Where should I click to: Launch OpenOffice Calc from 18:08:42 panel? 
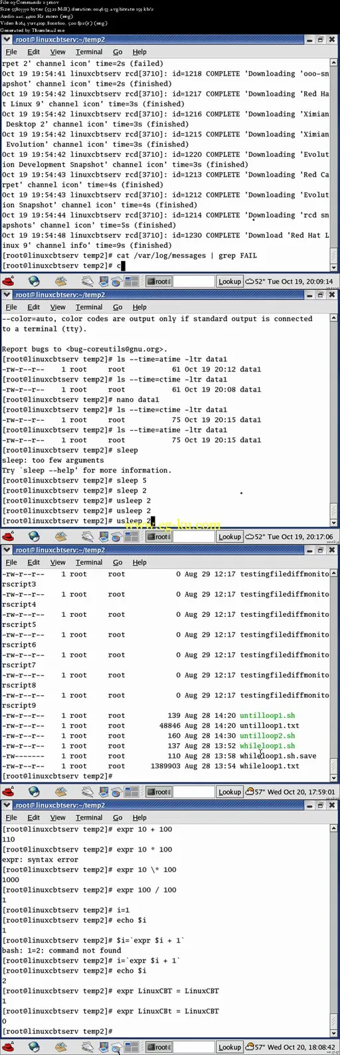(116, 1047)
